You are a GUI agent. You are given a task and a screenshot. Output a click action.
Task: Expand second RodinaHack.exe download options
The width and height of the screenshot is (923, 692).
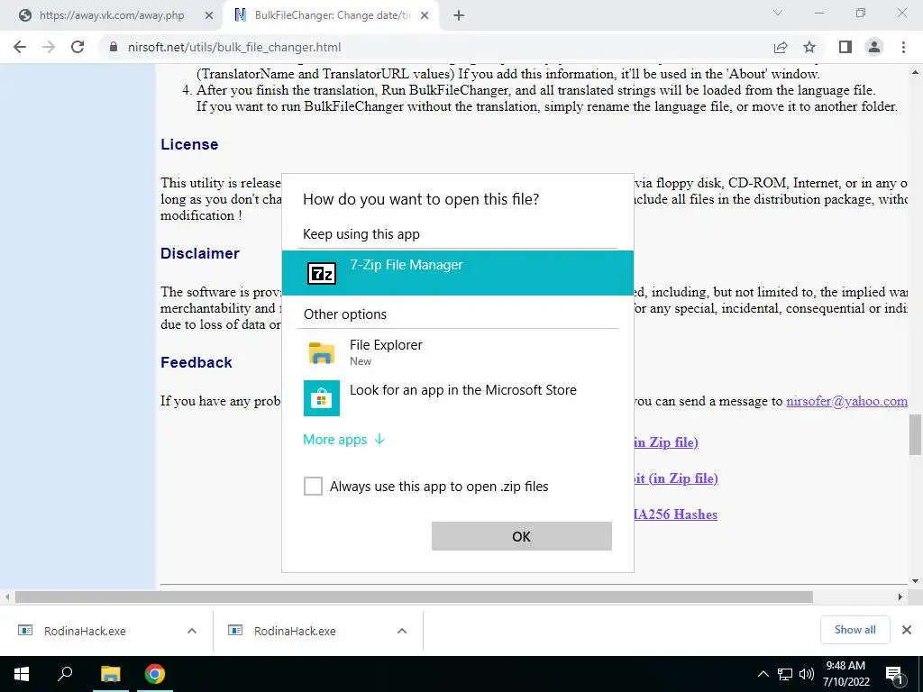(401, 631)
